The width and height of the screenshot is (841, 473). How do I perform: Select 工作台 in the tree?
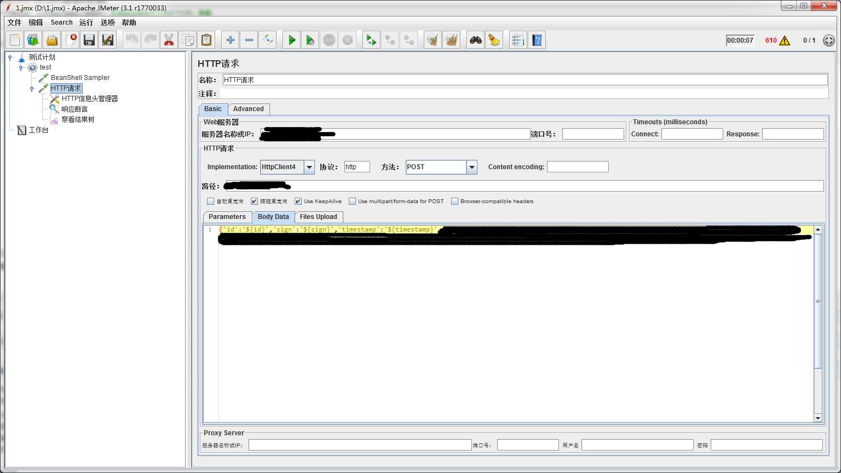(x=38, y=130)
